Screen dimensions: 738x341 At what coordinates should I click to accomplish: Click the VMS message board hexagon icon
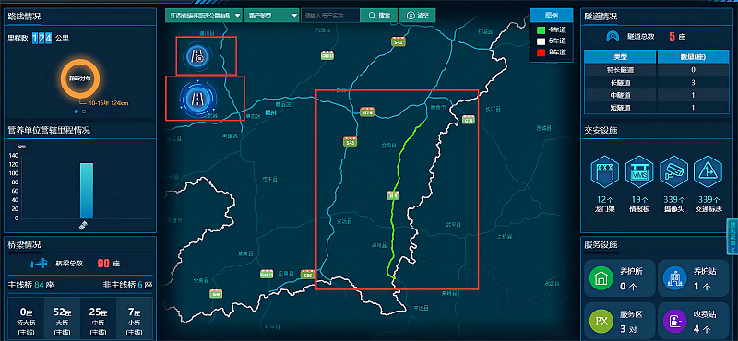[638, 171]
